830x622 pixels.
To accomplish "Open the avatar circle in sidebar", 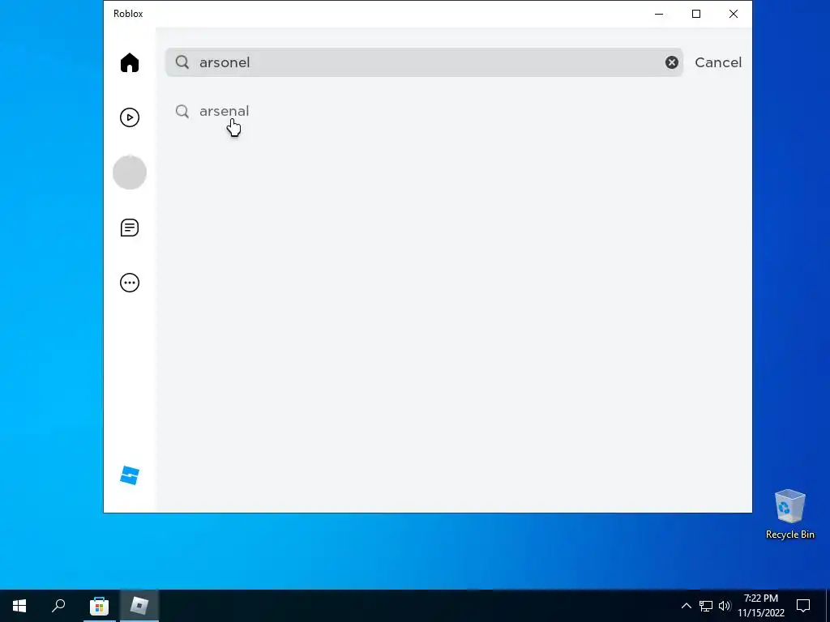I will pos(130,173).
